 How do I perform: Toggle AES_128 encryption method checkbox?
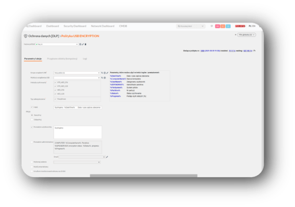[x=55, y=94]
